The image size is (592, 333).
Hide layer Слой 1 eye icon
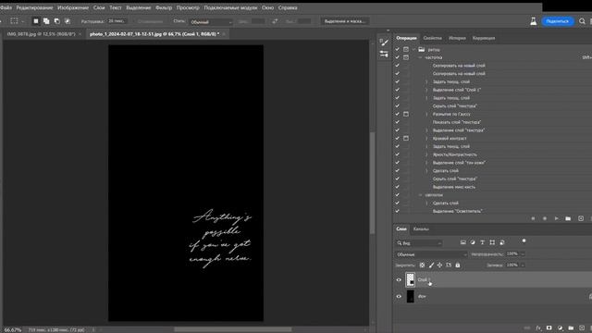point(399,280)
